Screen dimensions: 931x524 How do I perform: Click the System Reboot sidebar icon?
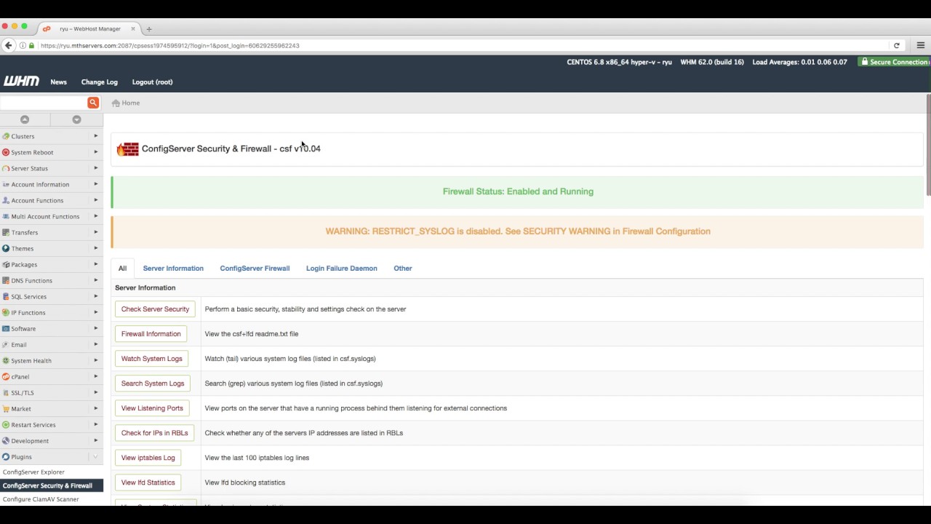pos(6,152)
